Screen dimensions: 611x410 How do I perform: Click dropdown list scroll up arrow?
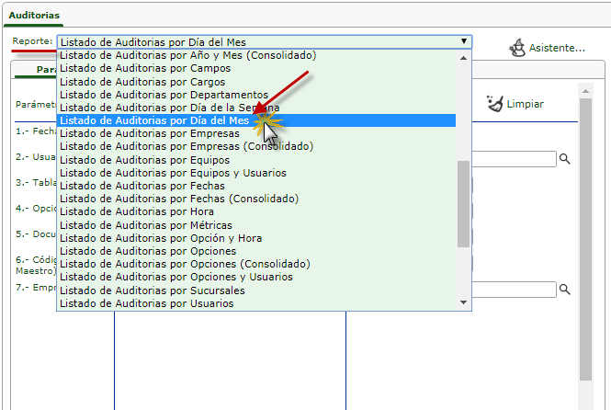coord(463,58)
